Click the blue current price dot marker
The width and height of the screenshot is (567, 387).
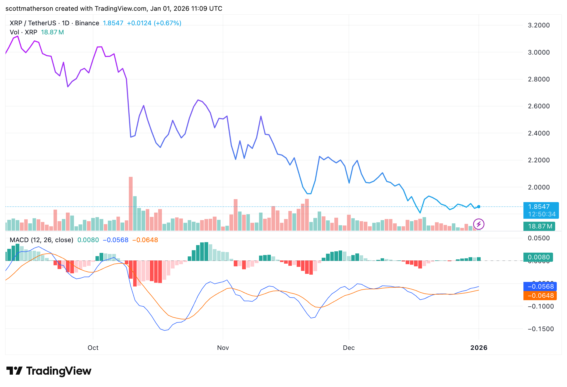pyautogui.click(x=479, y=207)
